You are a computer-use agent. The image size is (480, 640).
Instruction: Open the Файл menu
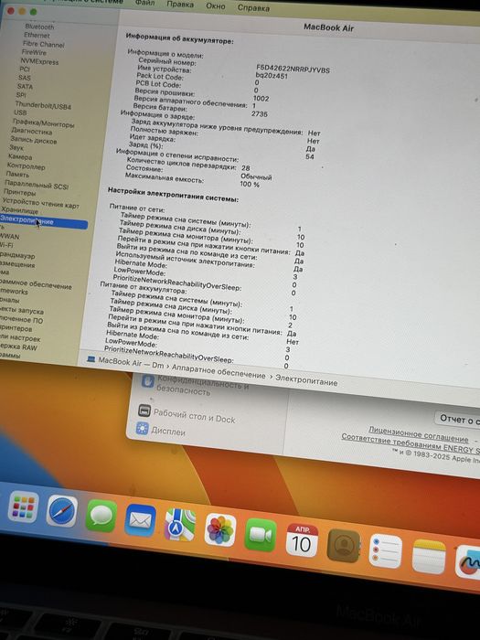pyautogui.click(x=144, y=3)
